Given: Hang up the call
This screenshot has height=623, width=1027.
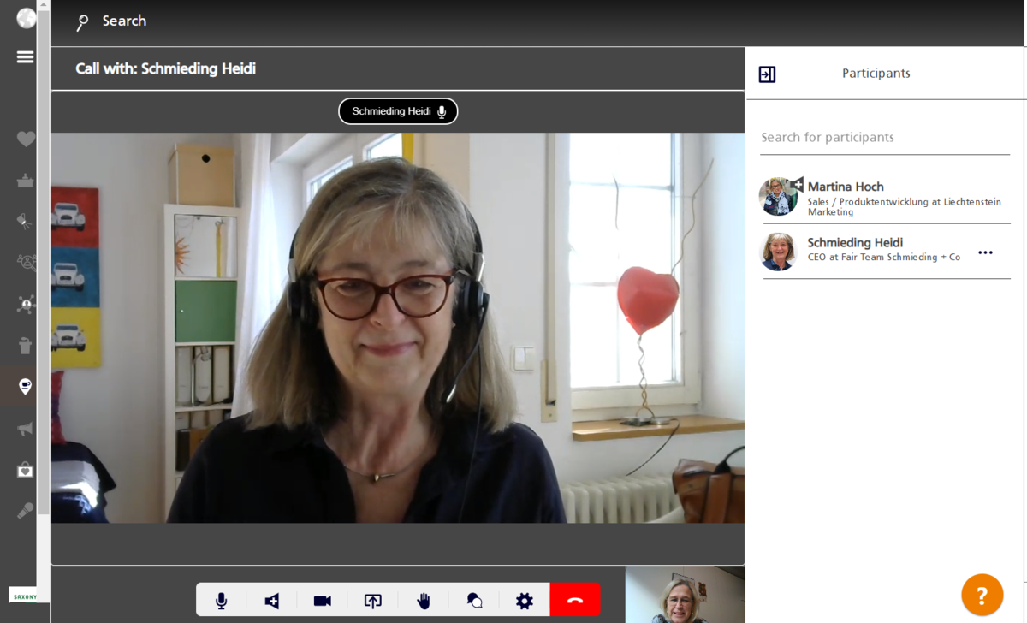Looking at the screenshot, I should 575,601.
